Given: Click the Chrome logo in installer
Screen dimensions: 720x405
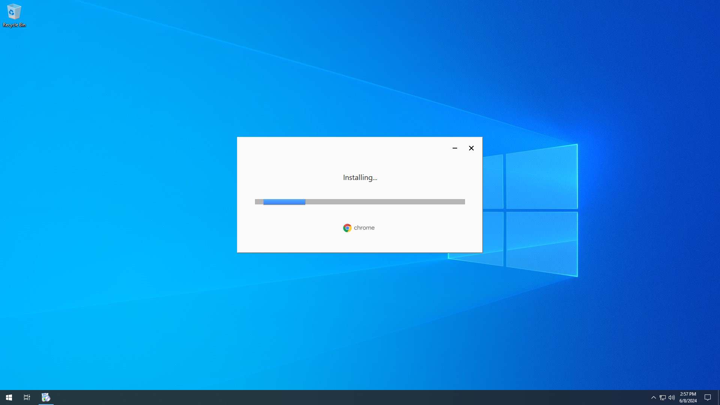Looking at the screenshot, I should 347,228.
